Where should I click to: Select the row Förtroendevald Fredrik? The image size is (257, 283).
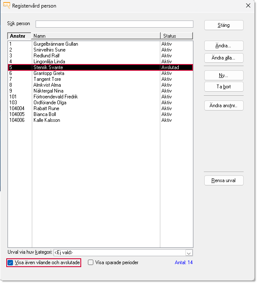click(100, 97)
